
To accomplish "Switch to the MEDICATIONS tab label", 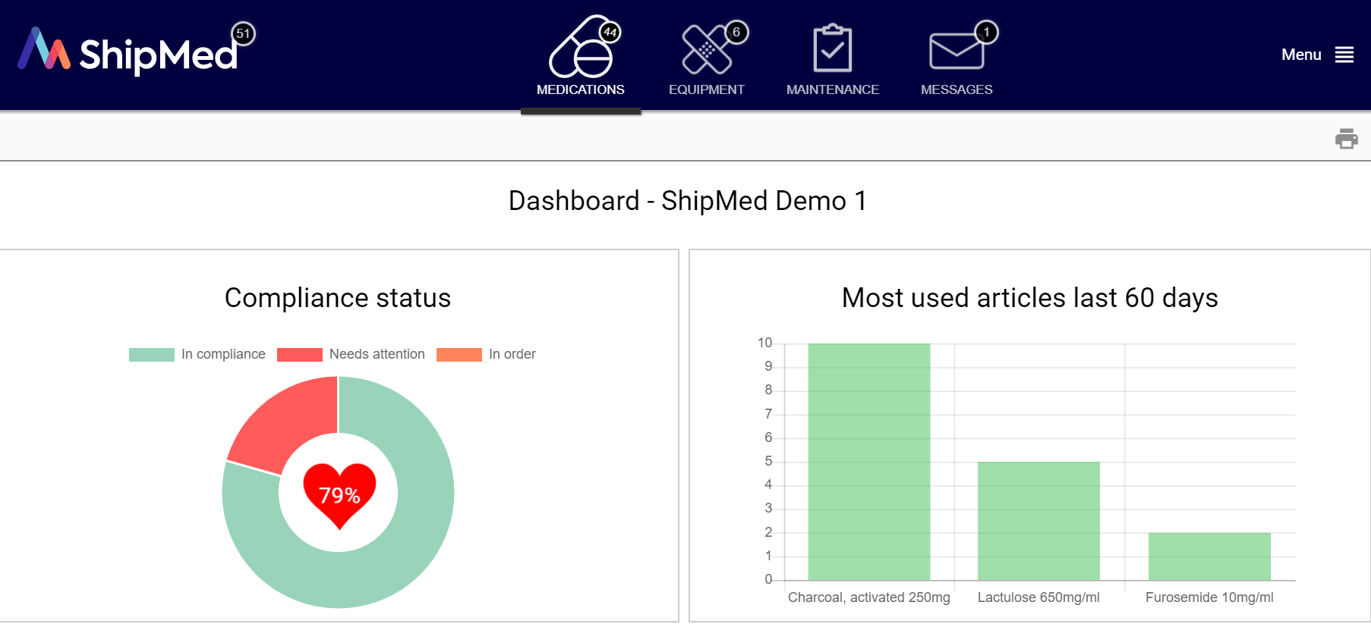I will point(580,89).
